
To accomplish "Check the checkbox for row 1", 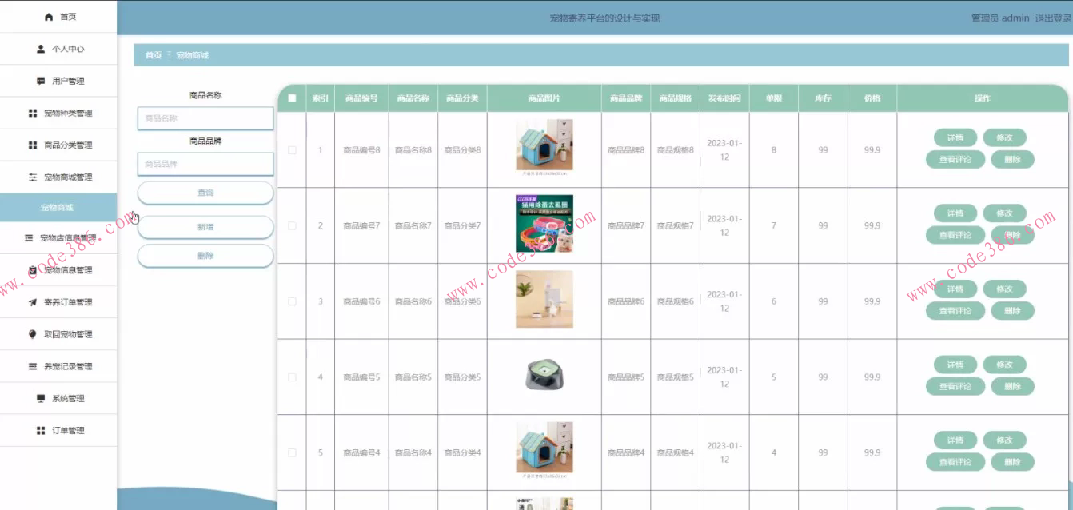I will click(x=292, y=150).
